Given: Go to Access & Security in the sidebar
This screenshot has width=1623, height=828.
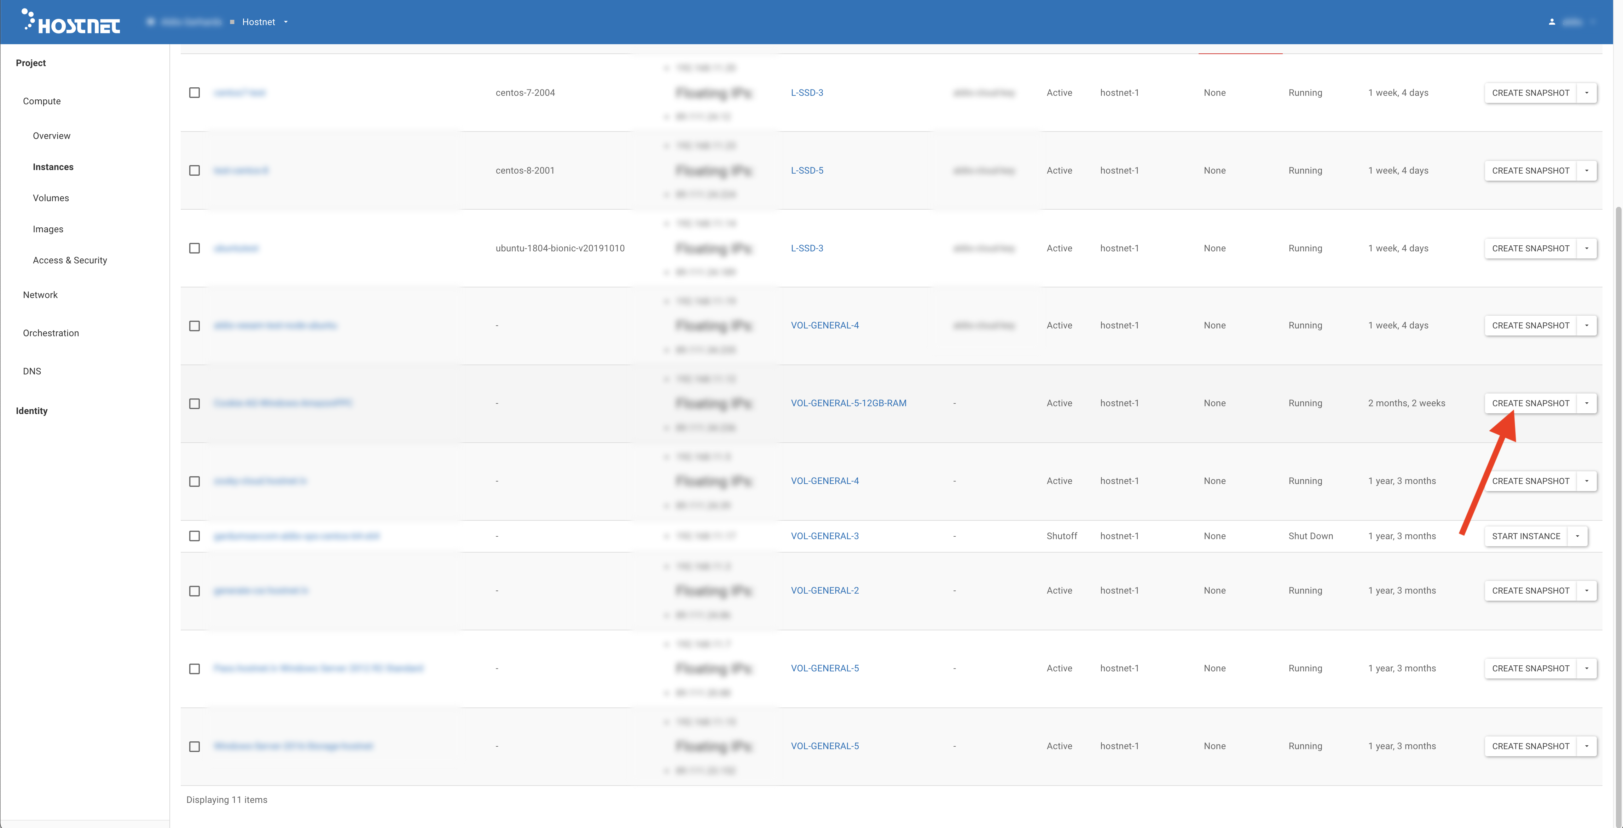Looking at the screenshot, I should (70, 260).
